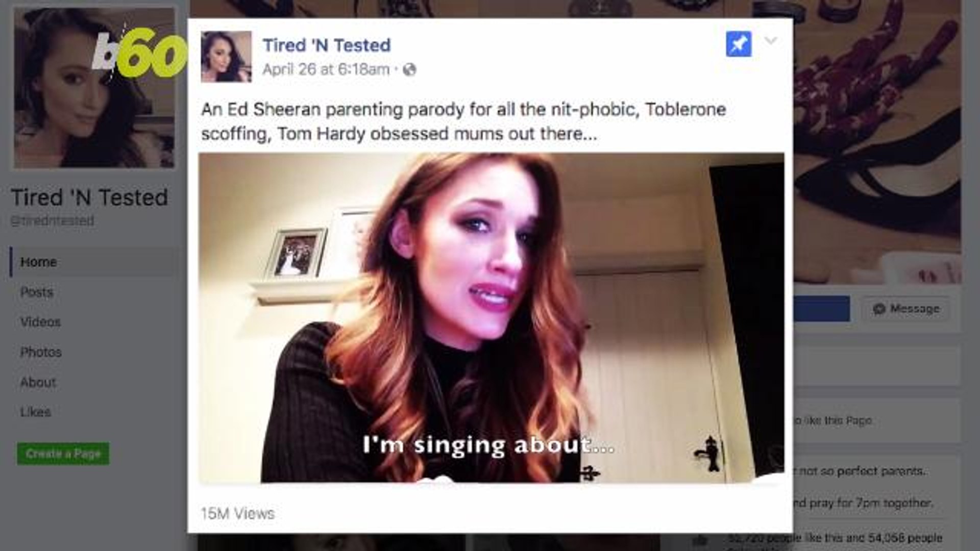
Task: Click the 15M Views count
Action: [237, 513]
